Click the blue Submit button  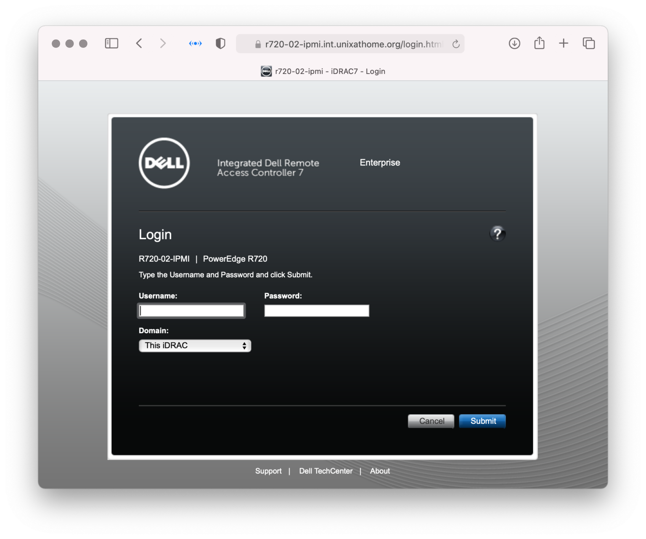[x=482, y=421]
